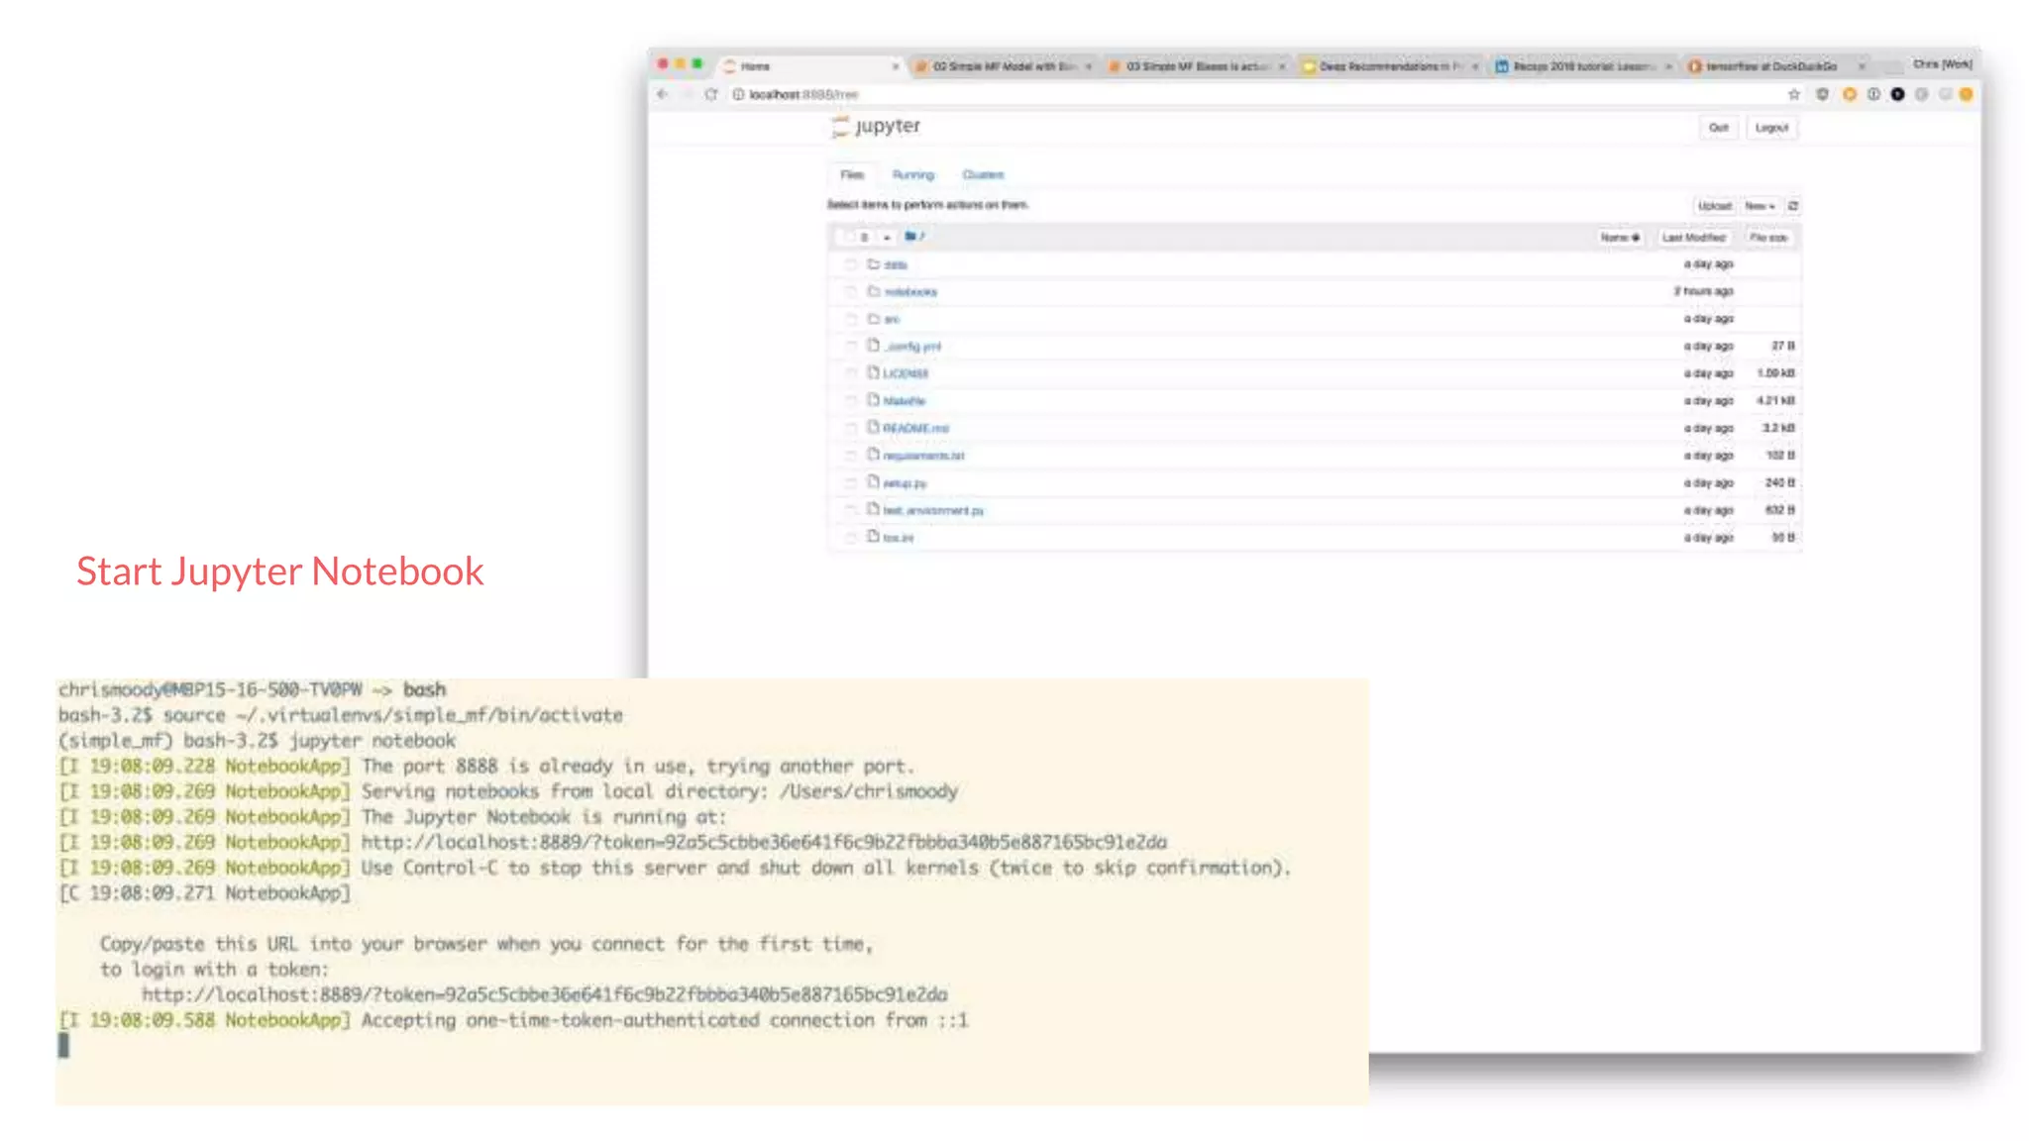Screen dimensions: 2029x1141
Task: Close the Home browser tab
Action: click(895, 66)
